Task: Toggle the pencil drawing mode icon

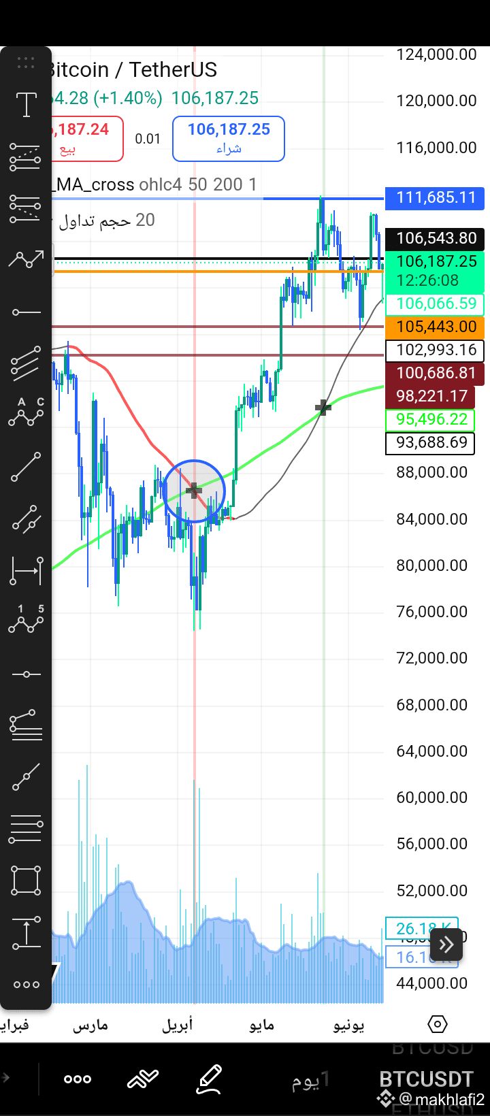Action: coord(209,1079)
